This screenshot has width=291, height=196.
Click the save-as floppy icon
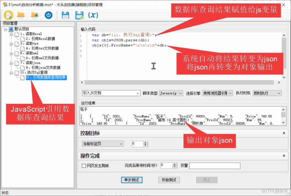pyautogui.click(x=79, y=15)
